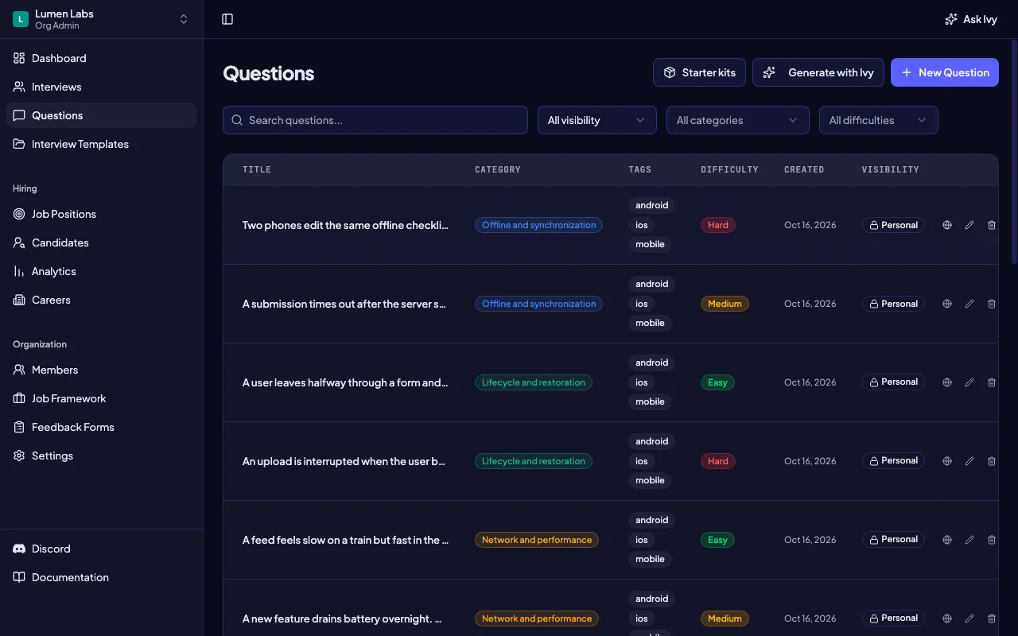Click globe icon for 'A feed feels slow' row

tap(947, 540)
